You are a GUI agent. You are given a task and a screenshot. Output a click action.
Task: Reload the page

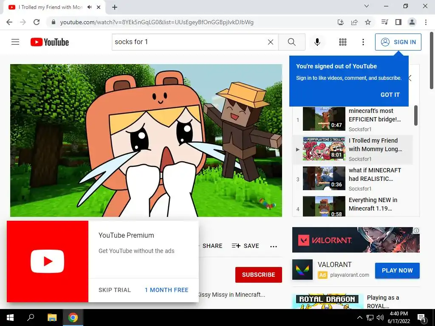click(37, 22)
